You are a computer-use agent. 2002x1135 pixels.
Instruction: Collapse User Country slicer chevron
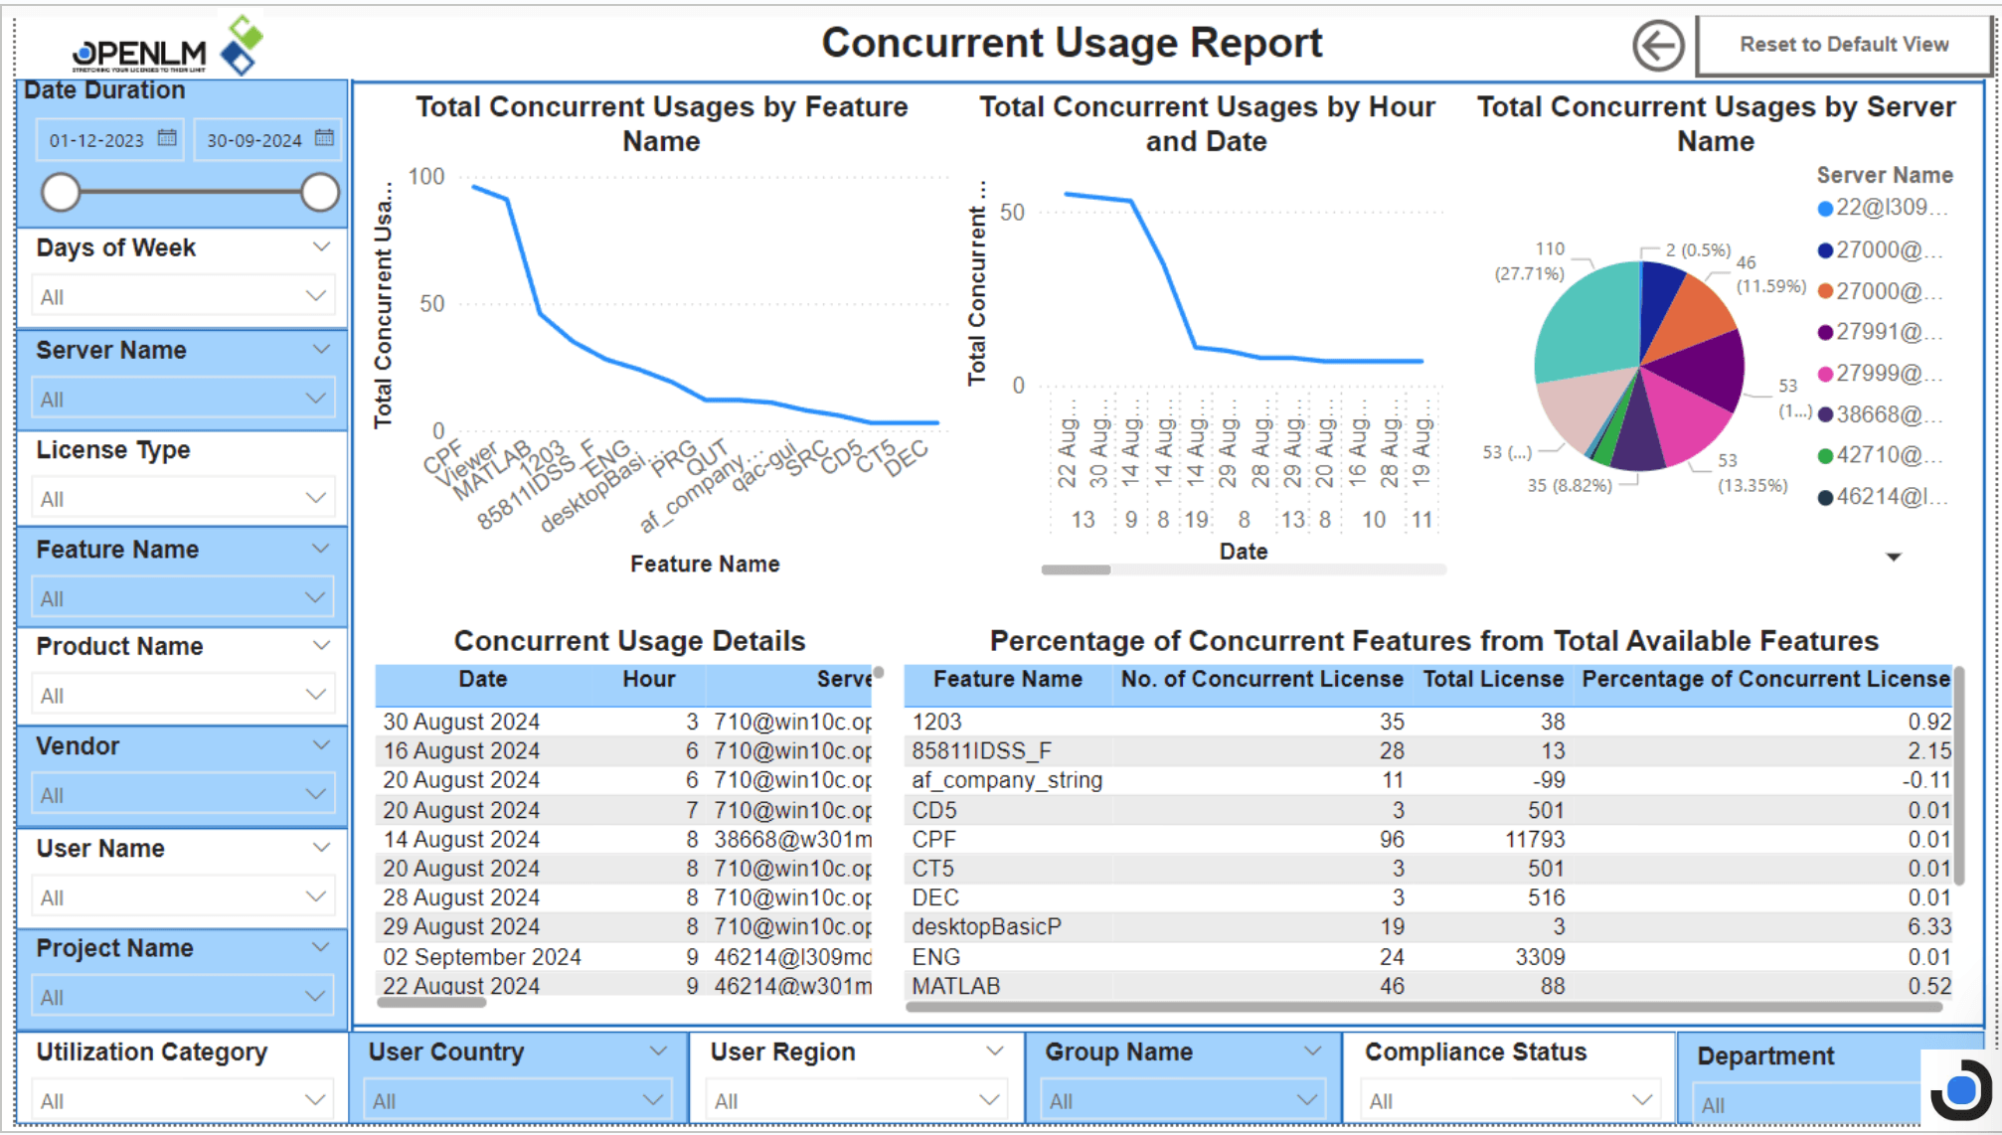click(658, 1051)
